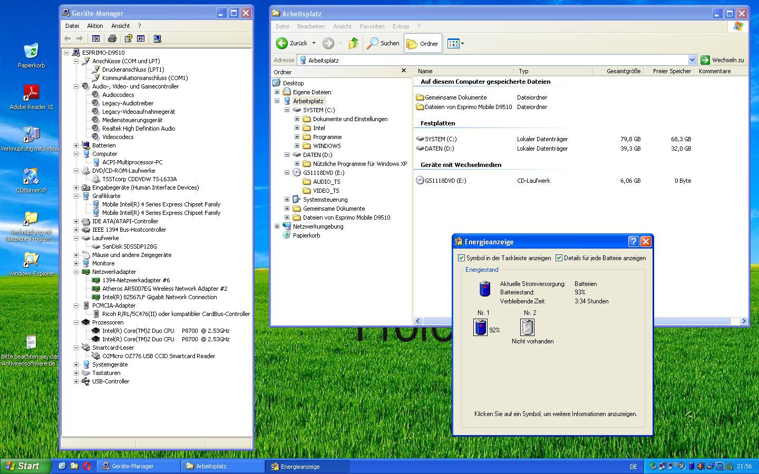Click battery Nr. 1 icon in Energieanzeige

tap(480, 328)
